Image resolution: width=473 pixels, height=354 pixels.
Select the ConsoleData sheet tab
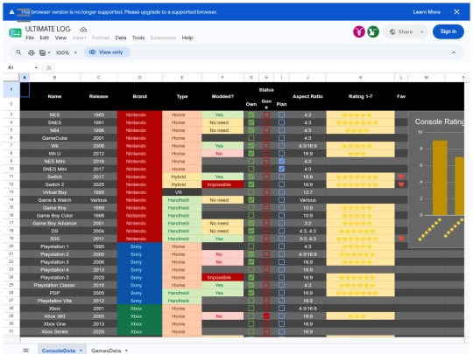59,351
